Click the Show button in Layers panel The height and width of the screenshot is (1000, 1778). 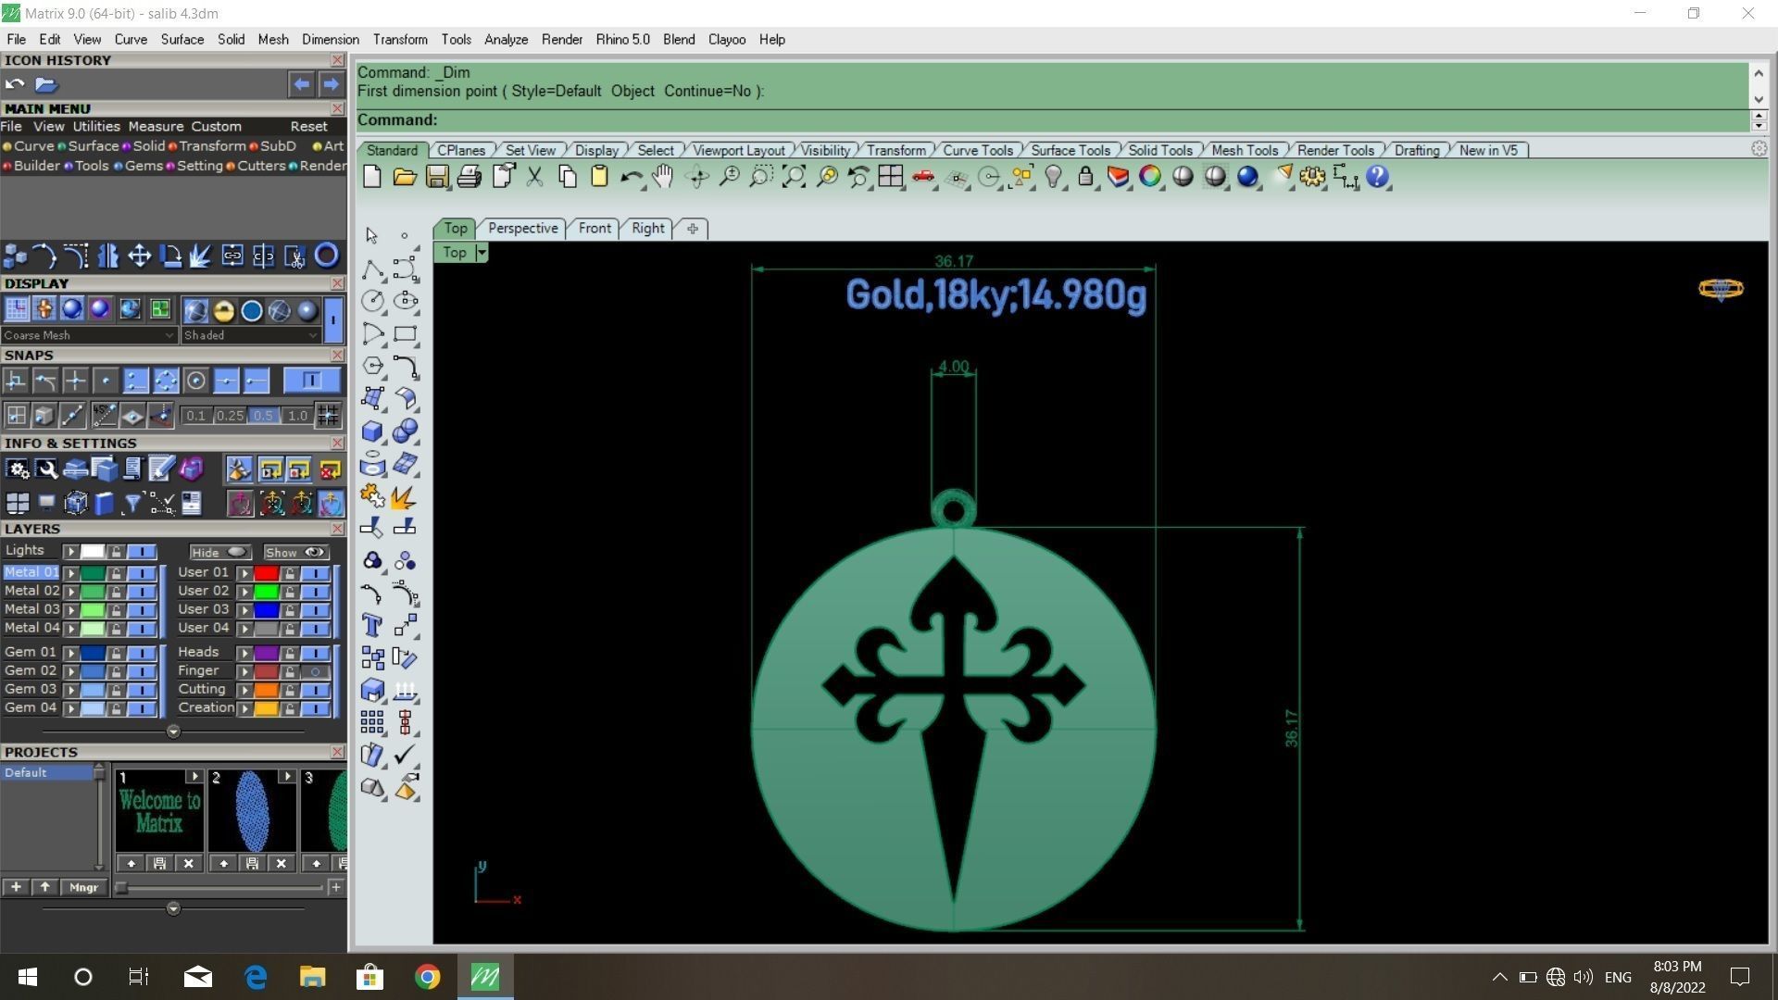(x=295, y=552)
